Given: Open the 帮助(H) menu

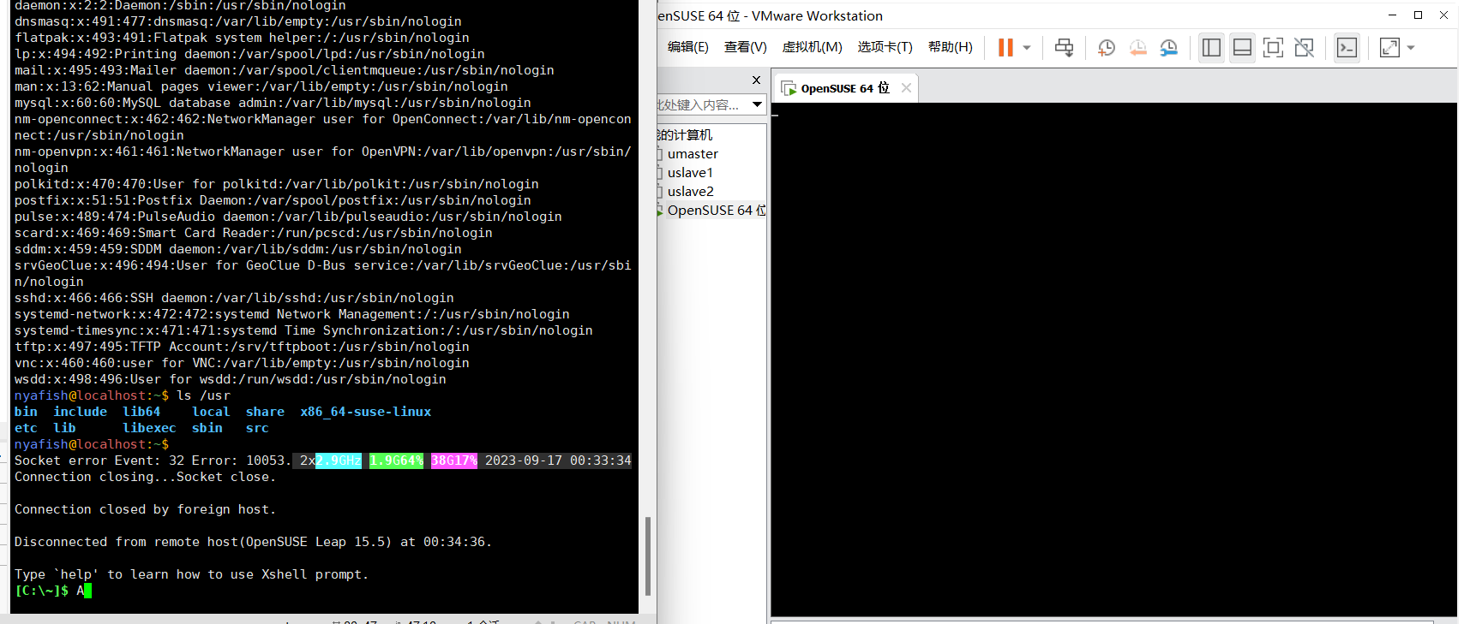Looking at the screenshot, I should click(950, 47).
